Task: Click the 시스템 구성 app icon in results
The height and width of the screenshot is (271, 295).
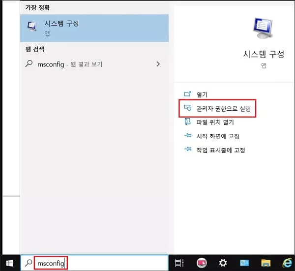Action: coord(32,26)
